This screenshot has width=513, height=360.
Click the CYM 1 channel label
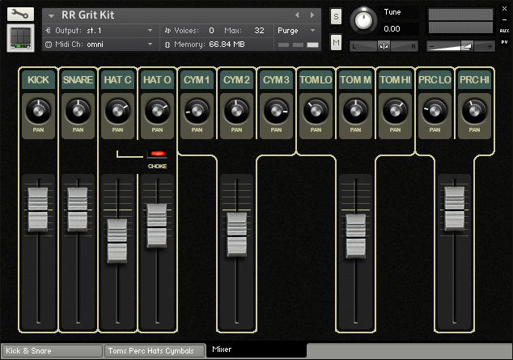(x=197, y=80)
